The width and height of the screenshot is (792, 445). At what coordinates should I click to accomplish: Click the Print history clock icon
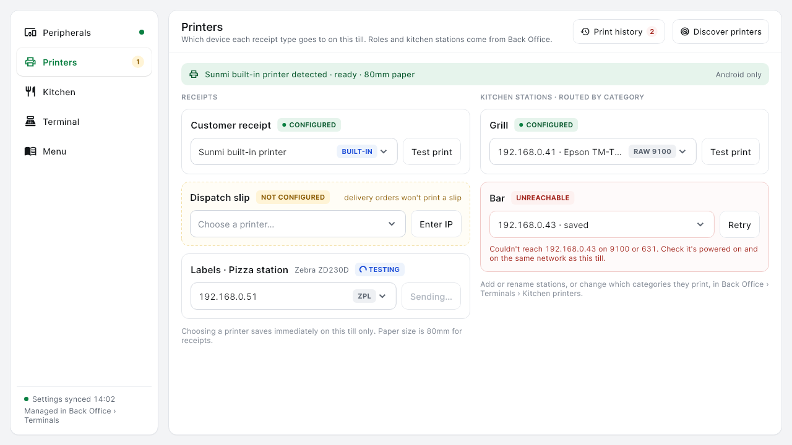(x=585, y=32)
